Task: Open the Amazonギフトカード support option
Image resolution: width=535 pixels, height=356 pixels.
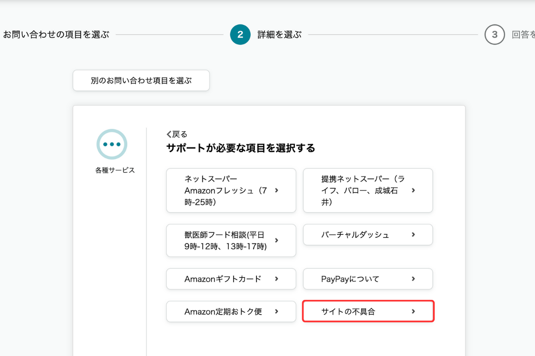Action: (x=231, y=279)
